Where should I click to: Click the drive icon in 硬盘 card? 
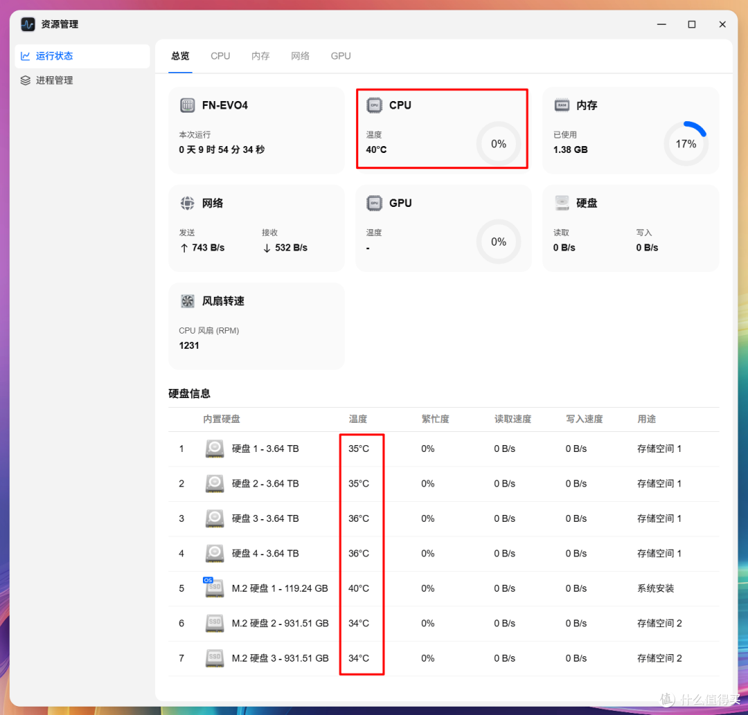(562, 203)
